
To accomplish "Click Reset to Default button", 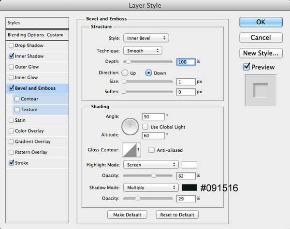I will point(177,215).
